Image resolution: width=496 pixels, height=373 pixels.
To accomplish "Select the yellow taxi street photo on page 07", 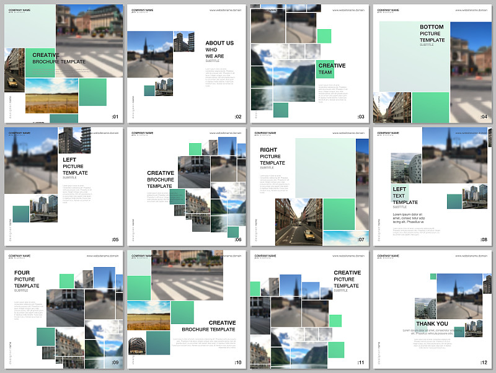I will [x=299, y=222].
